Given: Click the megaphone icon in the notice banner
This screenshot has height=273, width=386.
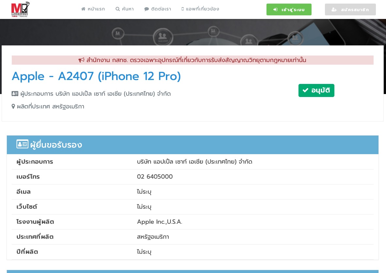Looking at the screenshot, I should coord(81,60).
